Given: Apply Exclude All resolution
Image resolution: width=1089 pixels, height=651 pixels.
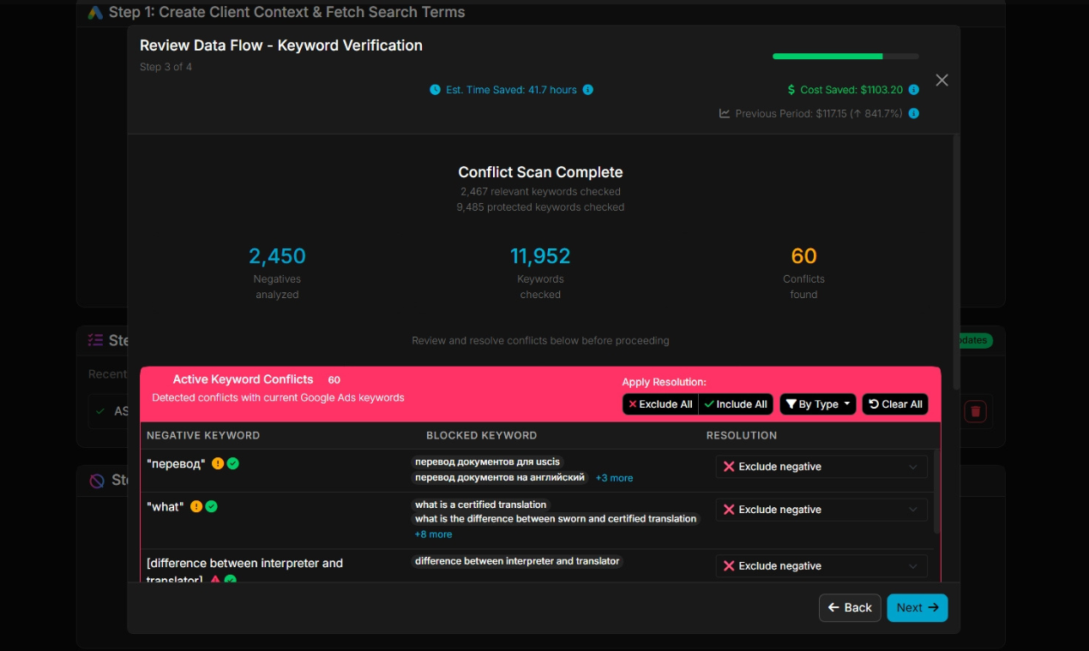Looking at the screenshot, I should click(660, 404).
